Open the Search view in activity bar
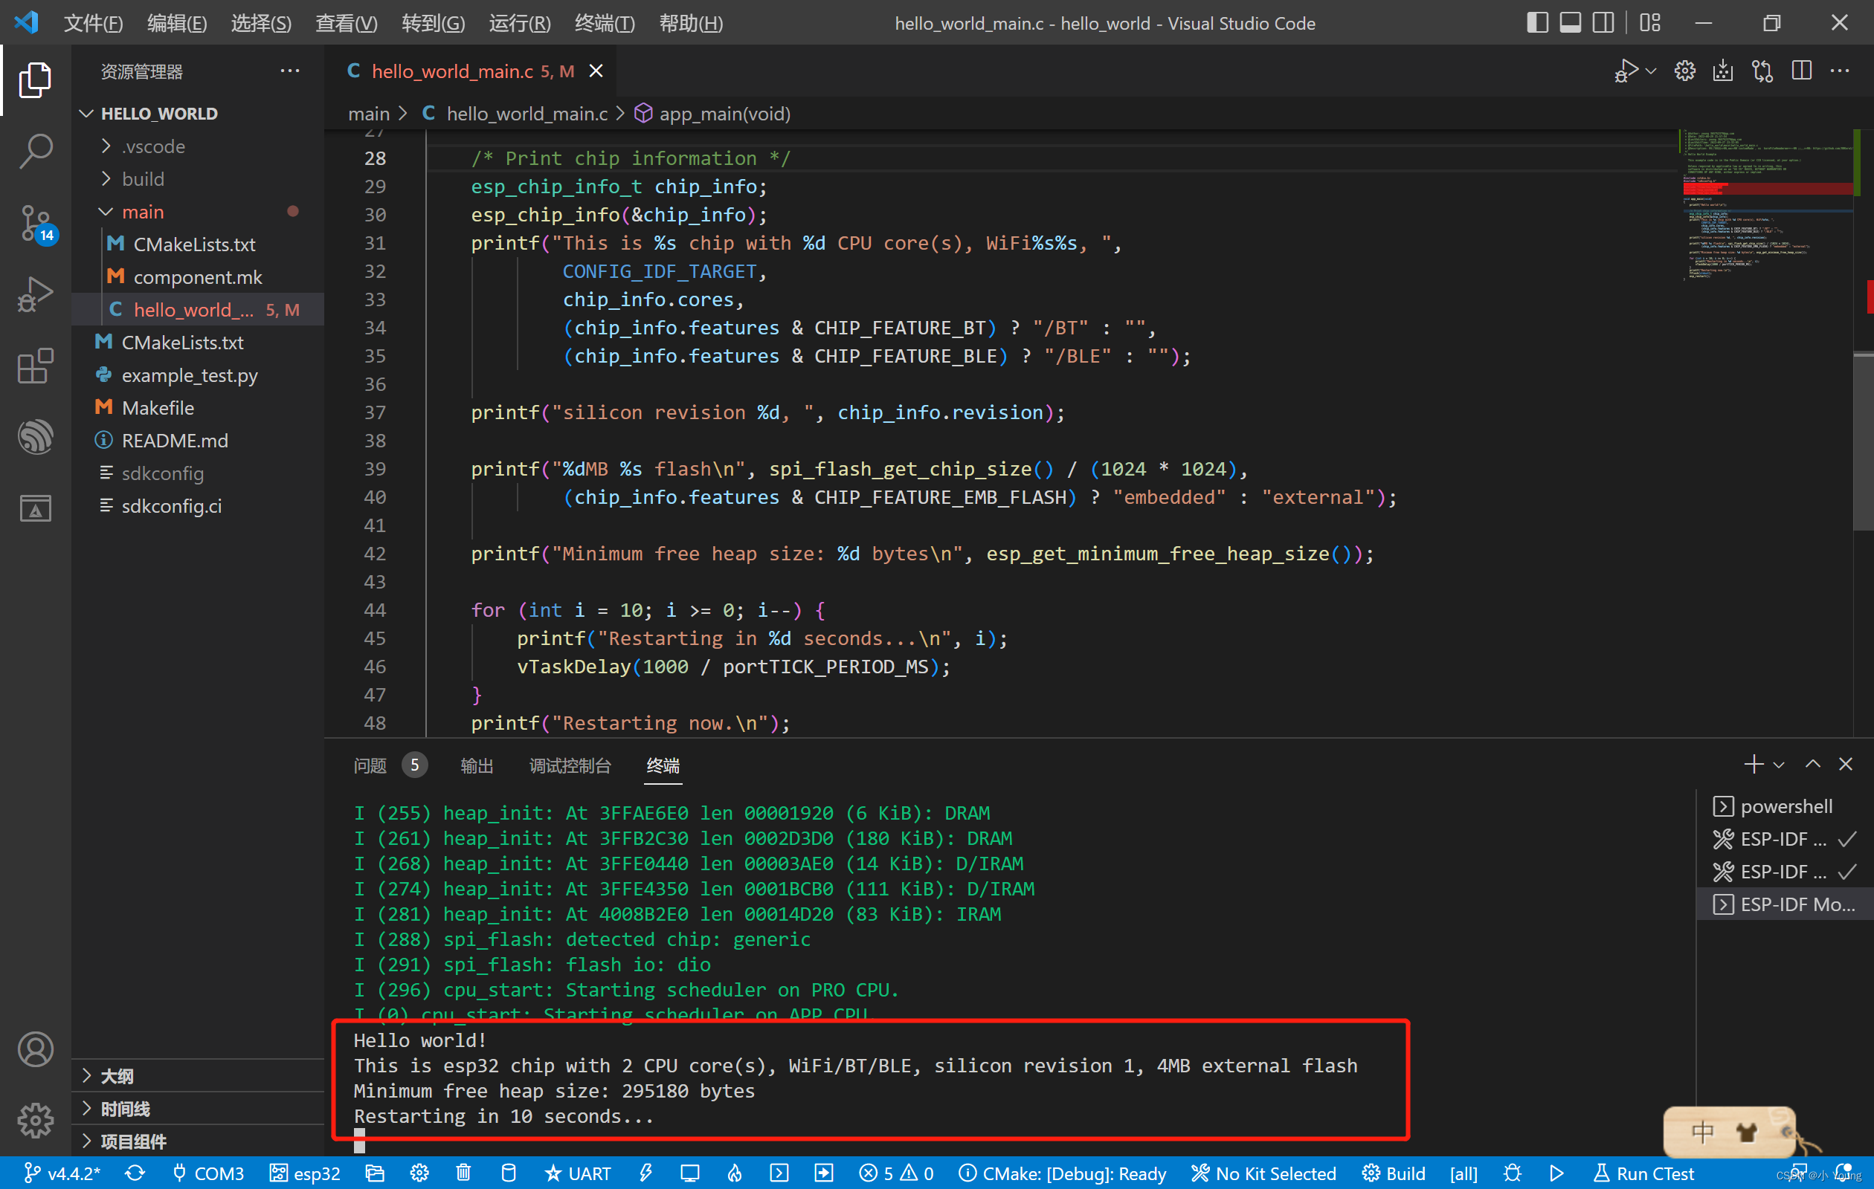This screenshot has height=1189, width=1874. point(36,152)
